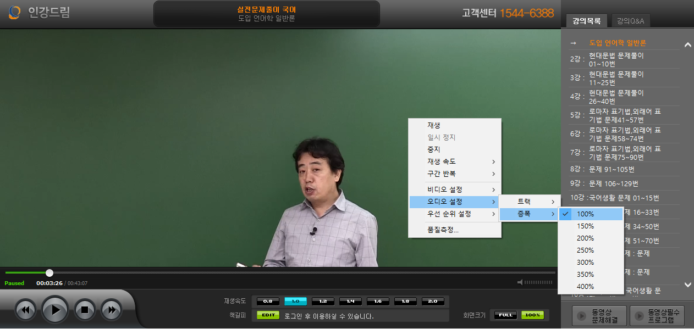This screenshot has height=329, width=694.
Task: Click the 동영상 문제해결 button
Action: [599, 316]
